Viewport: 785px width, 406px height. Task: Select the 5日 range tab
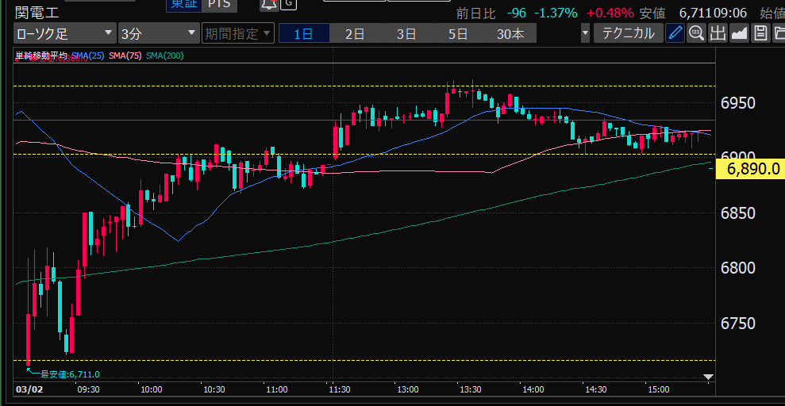click(458, 33)
